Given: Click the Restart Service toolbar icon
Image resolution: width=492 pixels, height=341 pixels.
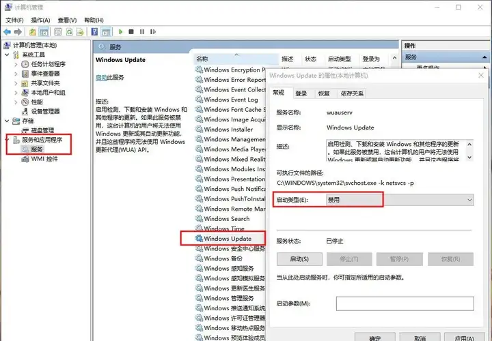Looking at the screenshot, I should [153, 31].
